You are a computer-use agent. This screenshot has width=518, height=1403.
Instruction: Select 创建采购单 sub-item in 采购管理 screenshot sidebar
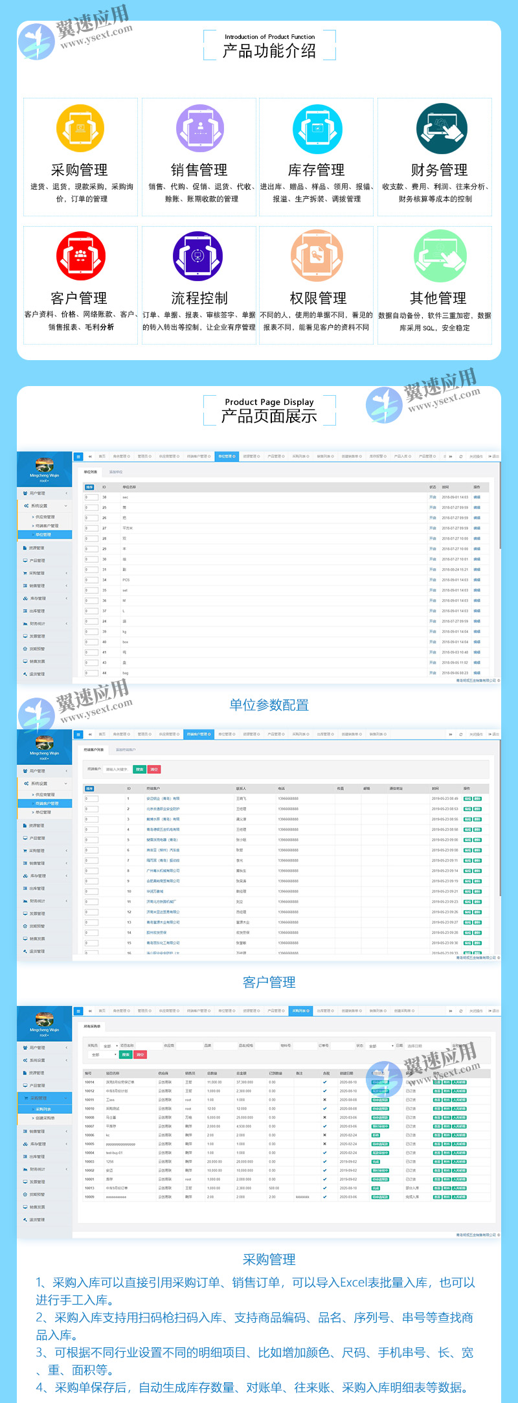click(x=45, y=1118)
